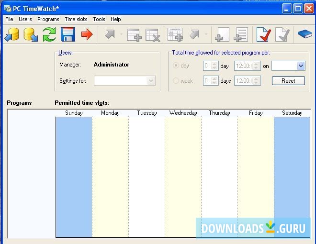Decrease the day count stepper
The width and height of the screenshot is (316, 244).
coord(214,68)
